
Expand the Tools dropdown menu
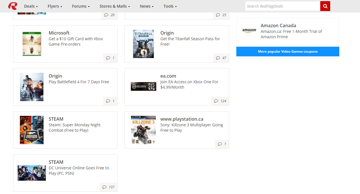pos(170,6)
